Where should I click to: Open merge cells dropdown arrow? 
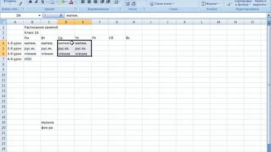[x=120, y=2]
